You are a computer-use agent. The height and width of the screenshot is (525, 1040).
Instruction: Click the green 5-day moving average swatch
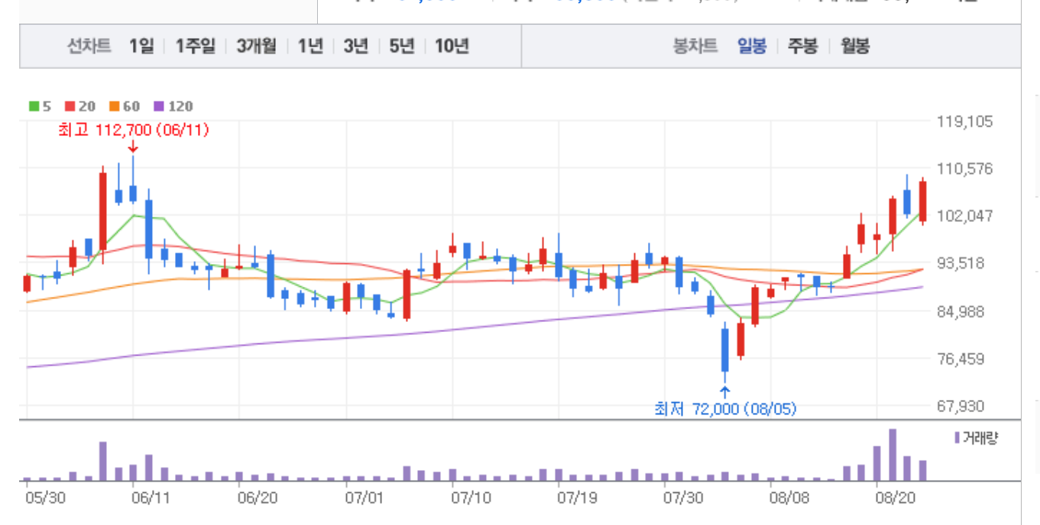(34, 107)
